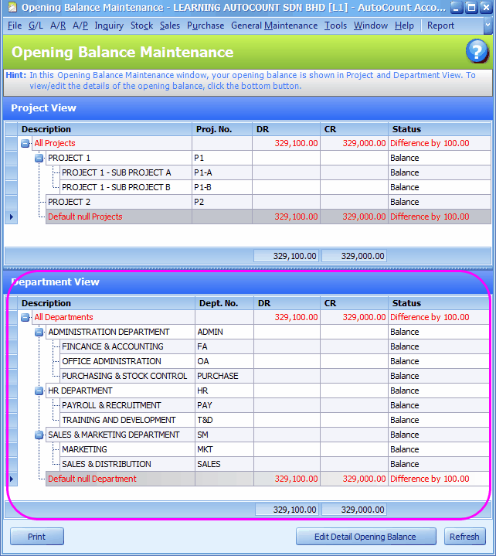Open the Help menu
496x556 pixels.
404,26
